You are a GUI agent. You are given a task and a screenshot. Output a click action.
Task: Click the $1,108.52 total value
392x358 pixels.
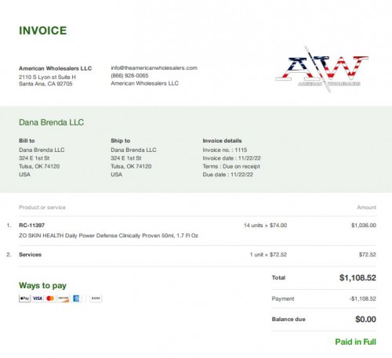(358, 277)
